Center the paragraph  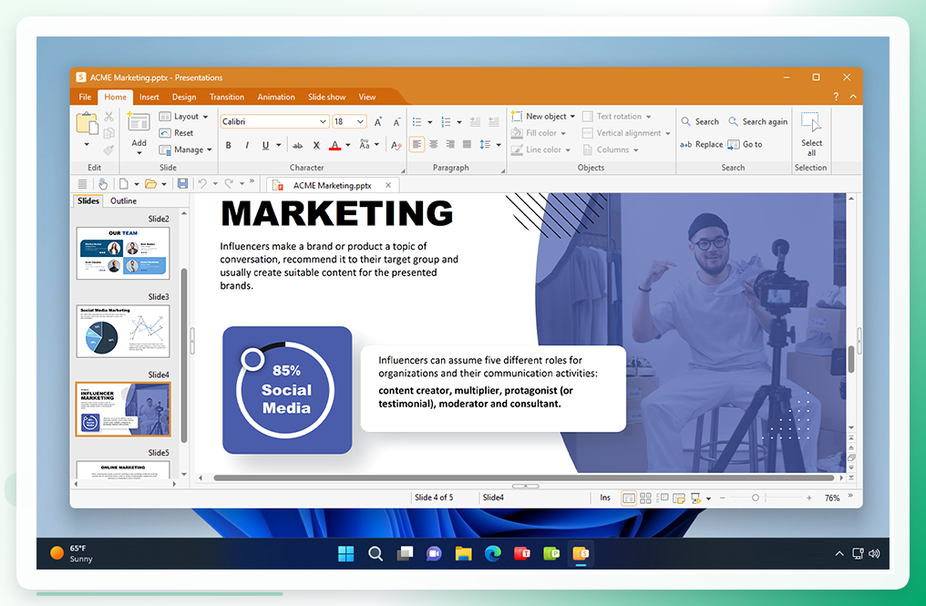click(434, 144)
